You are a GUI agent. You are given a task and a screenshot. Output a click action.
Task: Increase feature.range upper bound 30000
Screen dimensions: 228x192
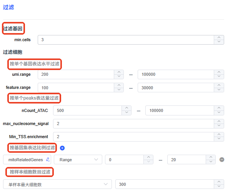click(x=219, y=85)
